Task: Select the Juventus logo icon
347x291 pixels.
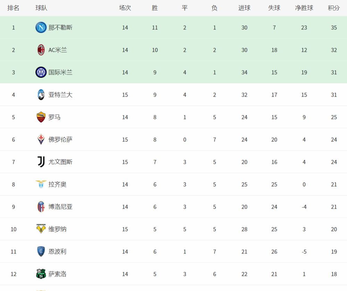Action: 41,162
